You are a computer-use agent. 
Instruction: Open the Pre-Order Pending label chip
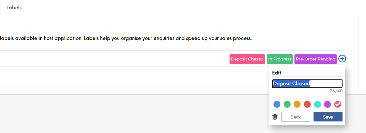(315, 59)
